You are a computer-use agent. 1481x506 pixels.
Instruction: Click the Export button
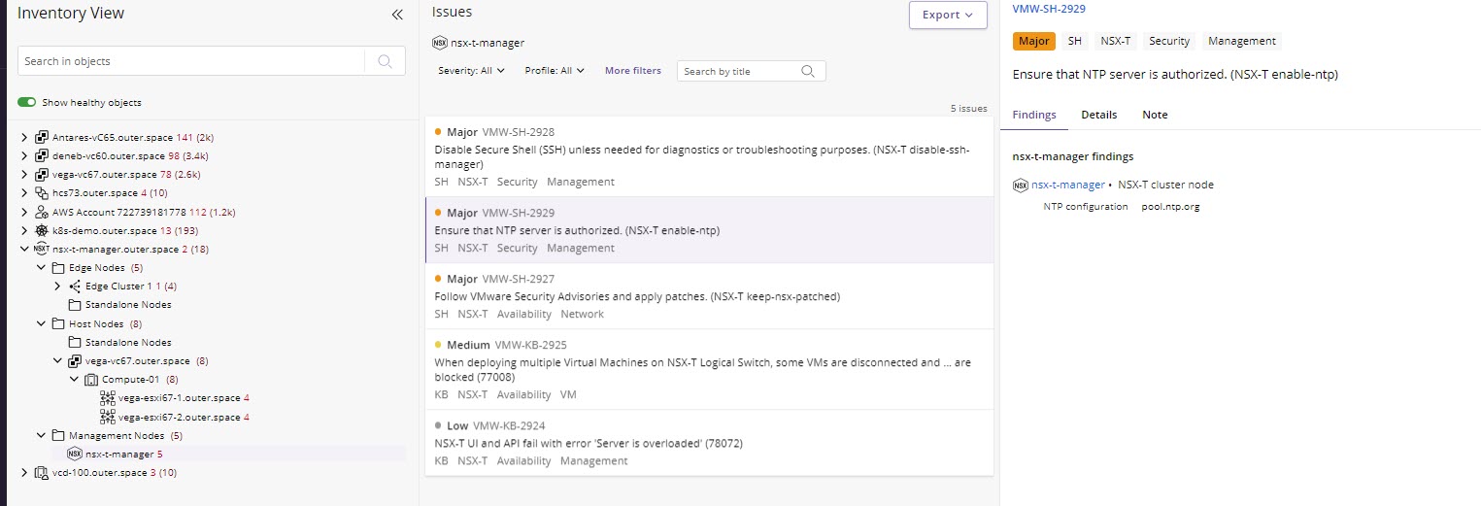947,15
